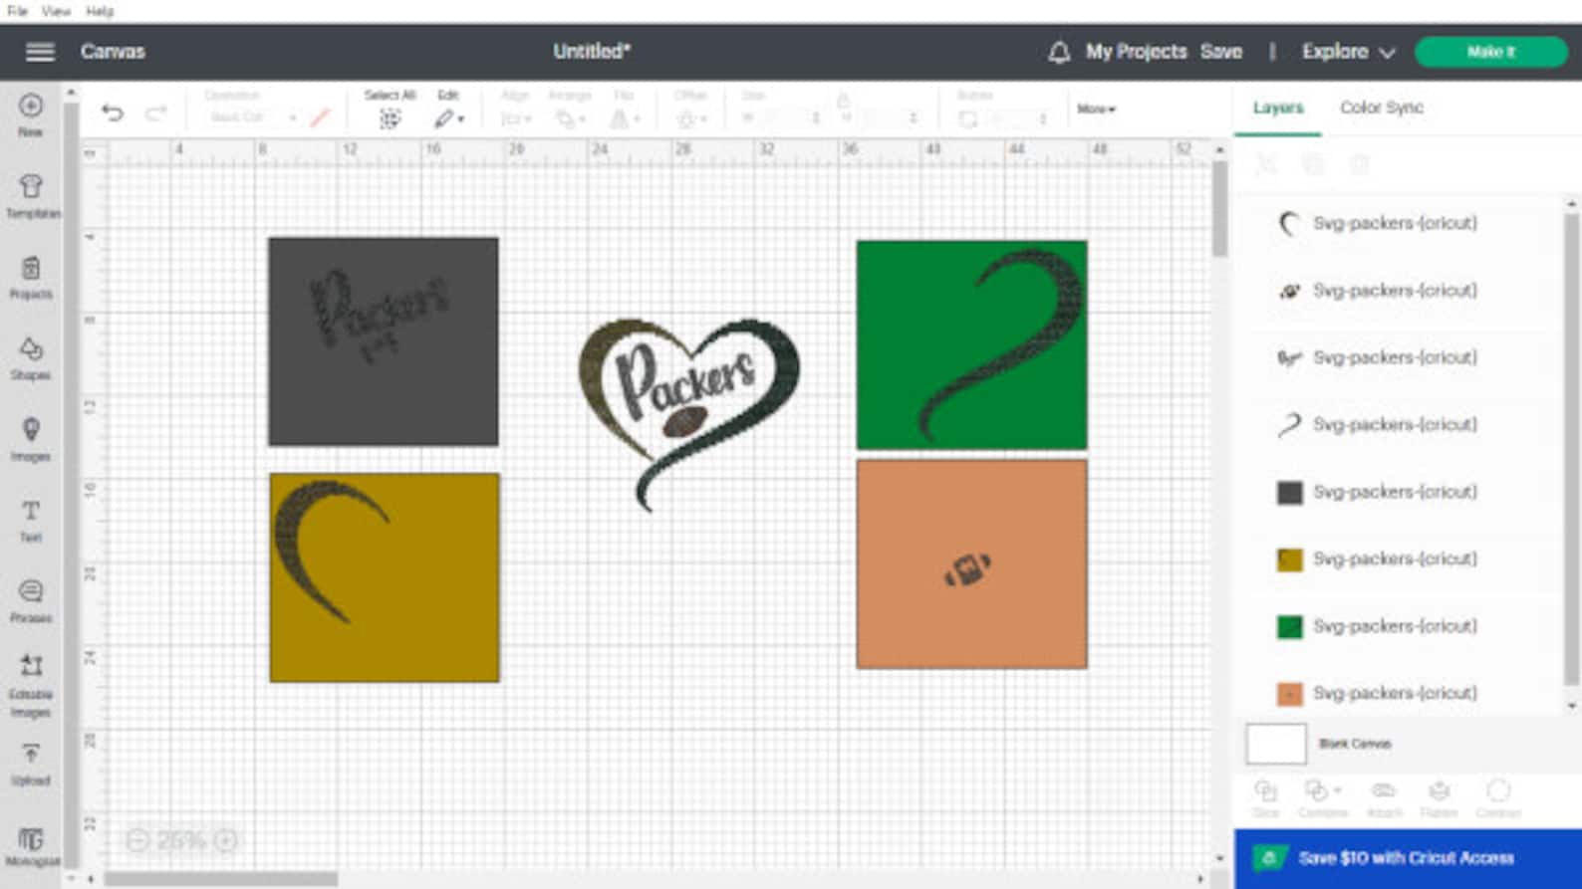This screenshot has height=889, width=1582.
Task: Click Save $10 with Cricut Access banner
Action: point(1408,858)
